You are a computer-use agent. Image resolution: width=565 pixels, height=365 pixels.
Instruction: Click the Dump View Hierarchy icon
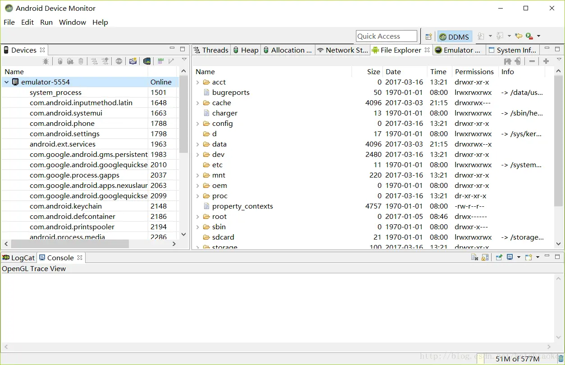(147, 61)
